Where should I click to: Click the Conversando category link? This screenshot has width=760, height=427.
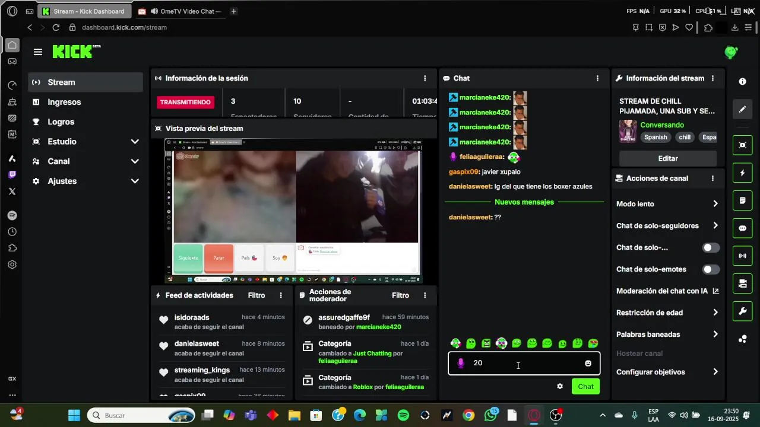662,125
